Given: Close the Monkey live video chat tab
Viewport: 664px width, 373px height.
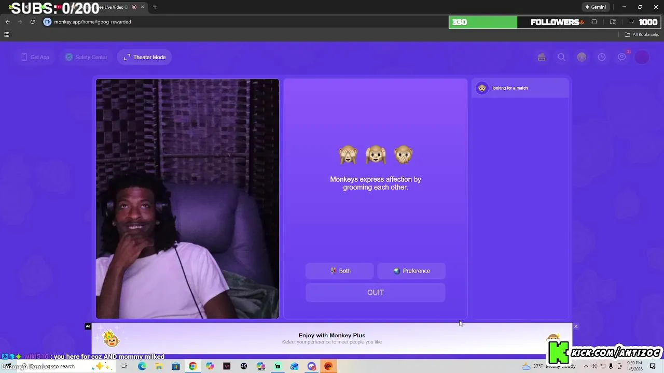Looking at the screenshot, I should point(142,7).
